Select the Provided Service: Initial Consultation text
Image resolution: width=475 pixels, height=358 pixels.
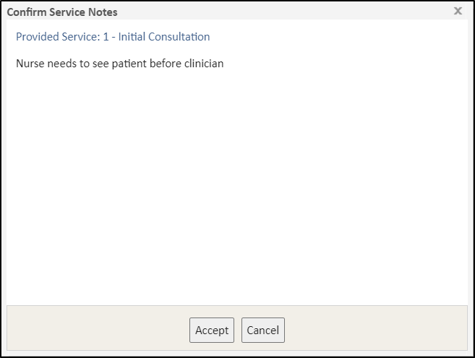pos(113,36)
